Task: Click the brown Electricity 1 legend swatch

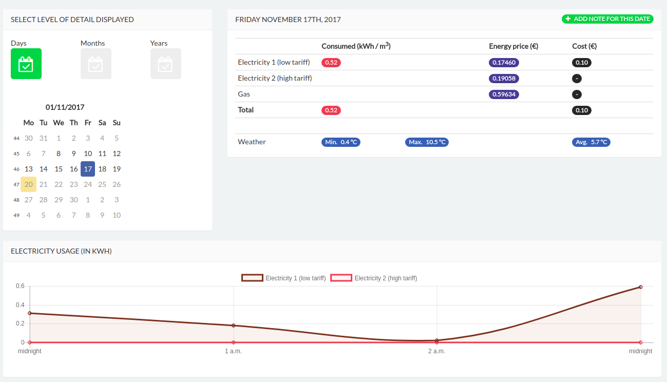Action: (252, 278)
